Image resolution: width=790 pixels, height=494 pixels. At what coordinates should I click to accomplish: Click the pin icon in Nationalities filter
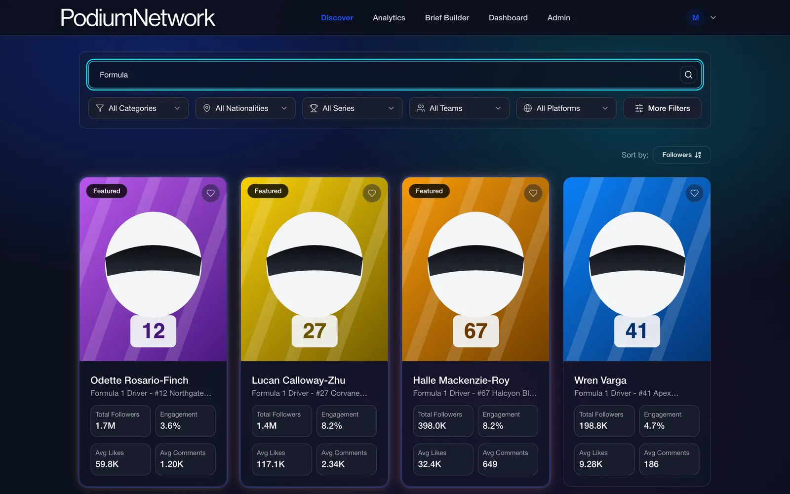pyautogui.click(x=207, y=108)
